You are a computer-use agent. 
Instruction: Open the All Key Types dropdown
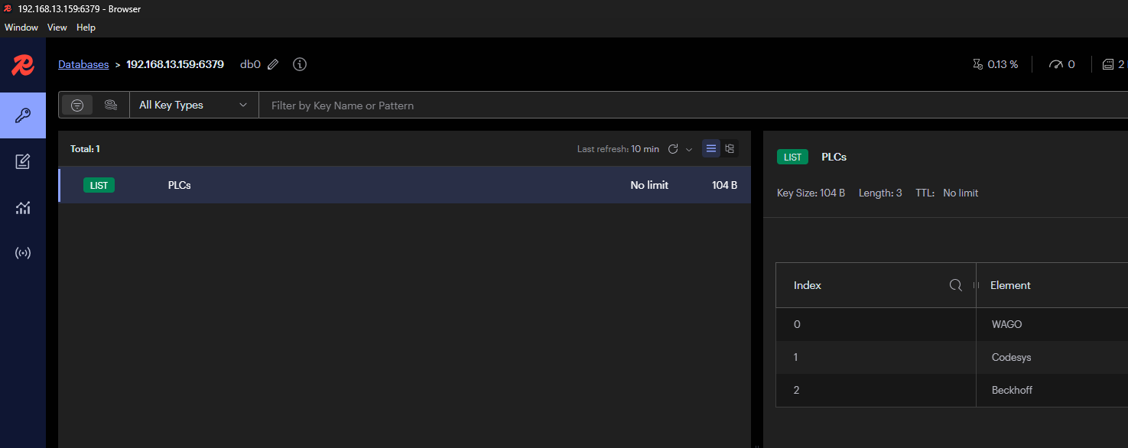[x=194, y=105]
